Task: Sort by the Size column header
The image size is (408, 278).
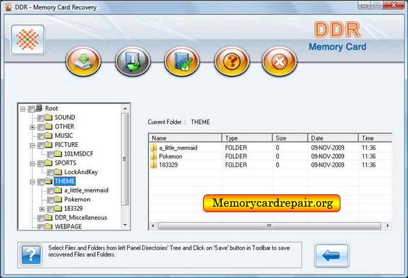Action: coord(290,138)
